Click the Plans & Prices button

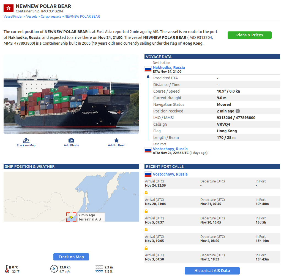(249, 35)
